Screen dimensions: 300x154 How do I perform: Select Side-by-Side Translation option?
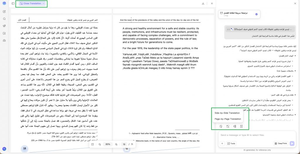[227, 113]
